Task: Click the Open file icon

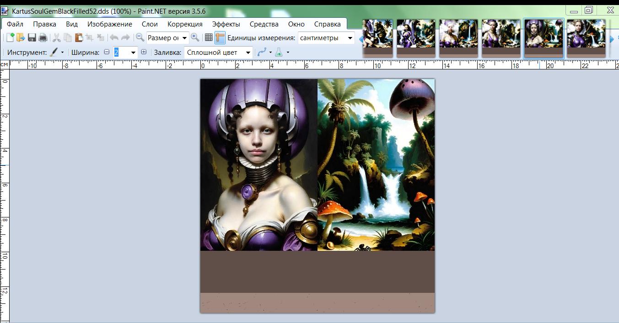Action: coord(21,38)
